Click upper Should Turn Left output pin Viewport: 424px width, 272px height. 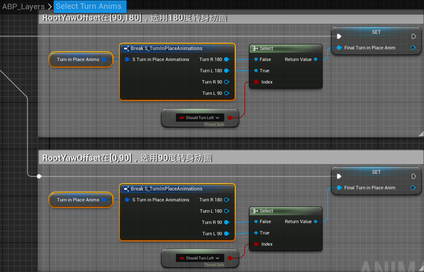230,118
